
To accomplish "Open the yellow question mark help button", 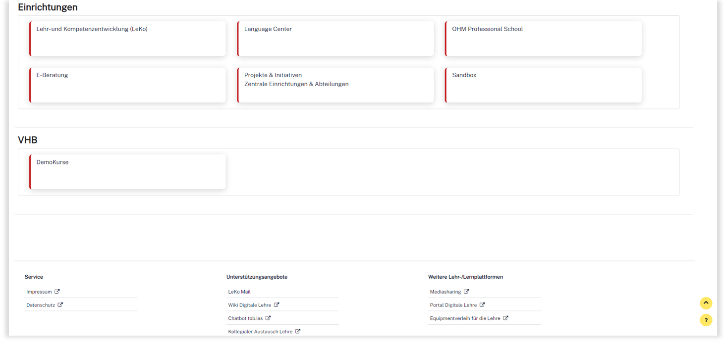I will [706, 320].
